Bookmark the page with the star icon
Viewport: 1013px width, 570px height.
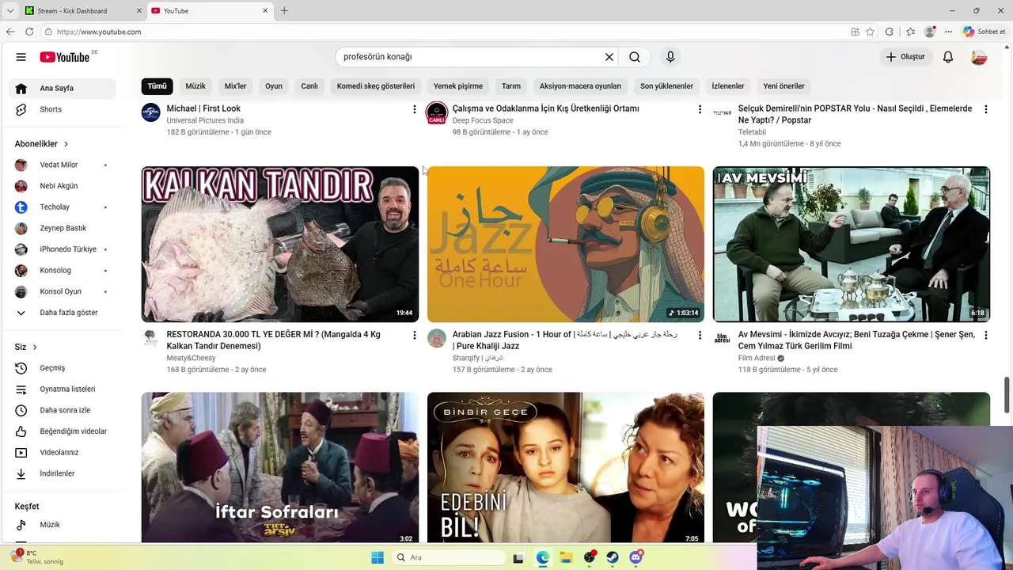(870, 32)
